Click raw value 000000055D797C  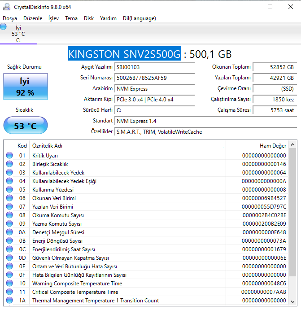click(x=264, y=207)
